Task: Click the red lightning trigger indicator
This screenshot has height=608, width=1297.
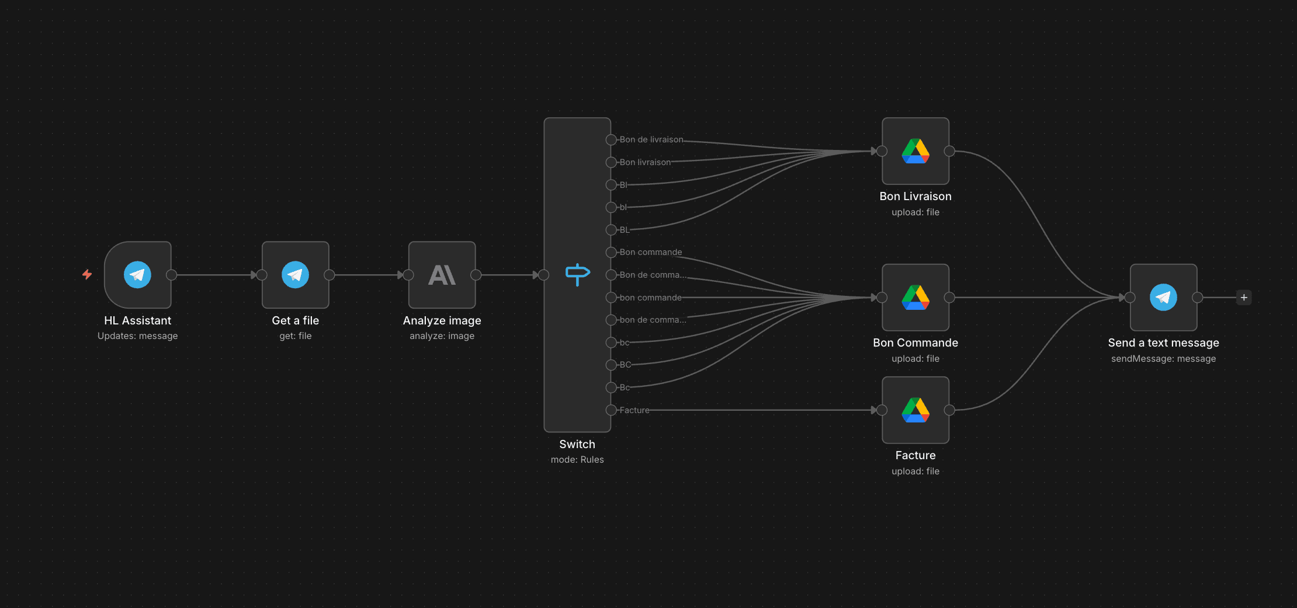Action: [87, 274]
